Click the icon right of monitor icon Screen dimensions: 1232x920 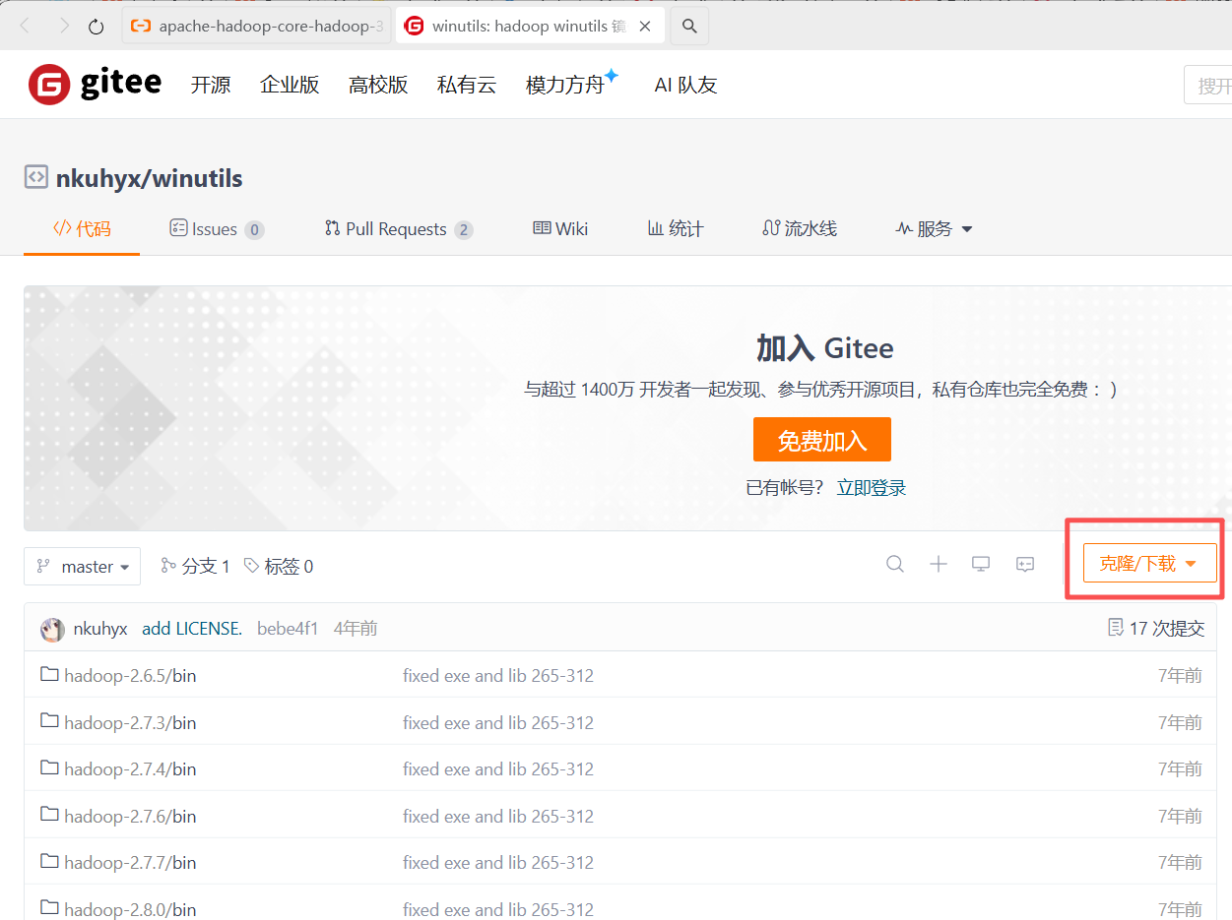pos(1025,564)
